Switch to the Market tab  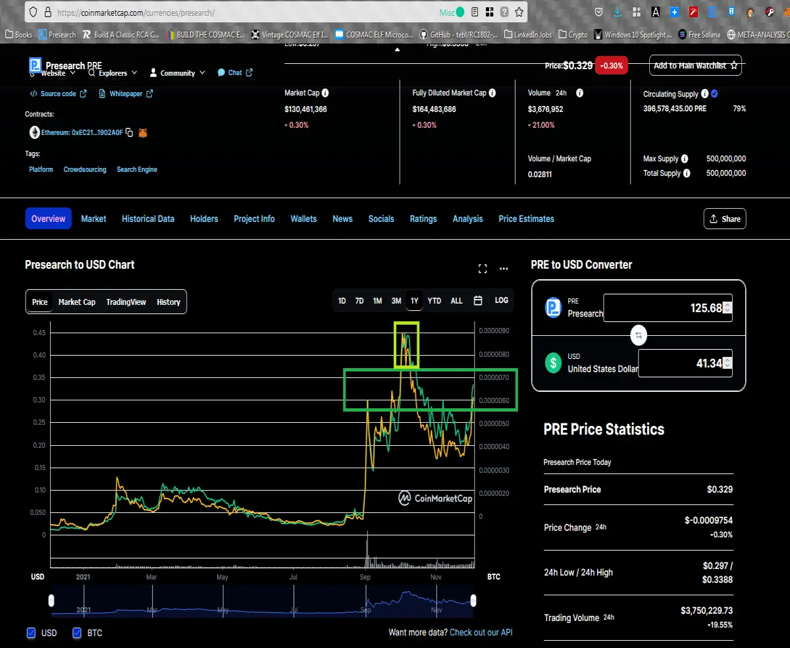(x=93, y=219)
